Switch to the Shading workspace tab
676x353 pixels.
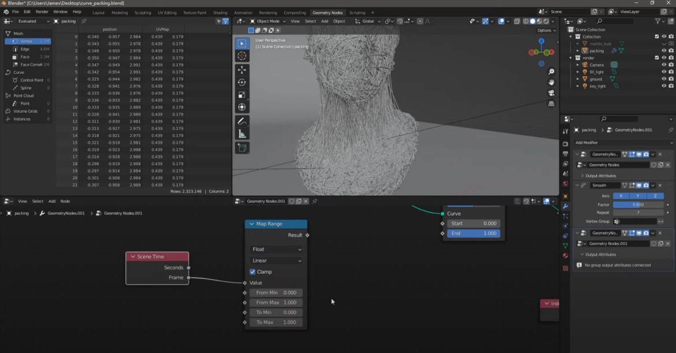click(220, 12)
